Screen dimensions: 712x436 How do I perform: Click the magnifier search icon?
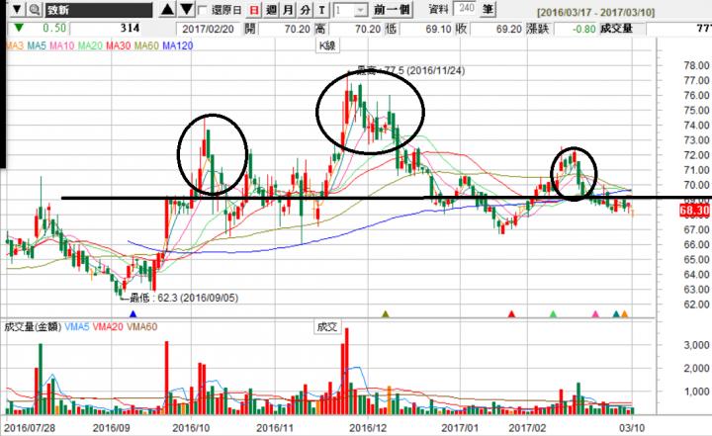tap(35, 10)
